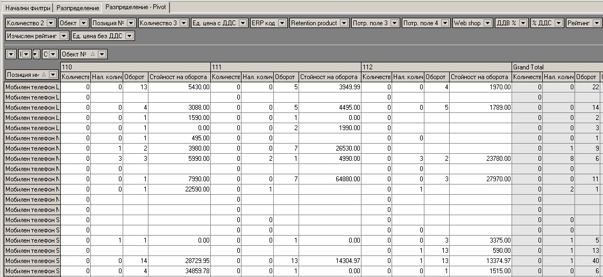Click the 7990.00 value cell

tap(180, 179)
